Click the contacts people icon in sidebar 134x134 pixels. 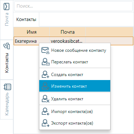pos(6,46)
